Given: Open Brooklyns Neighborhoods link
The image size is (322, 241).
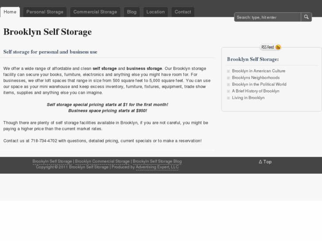Looking at the screenshot, I should pyautogui.click(x=256, y=78).
